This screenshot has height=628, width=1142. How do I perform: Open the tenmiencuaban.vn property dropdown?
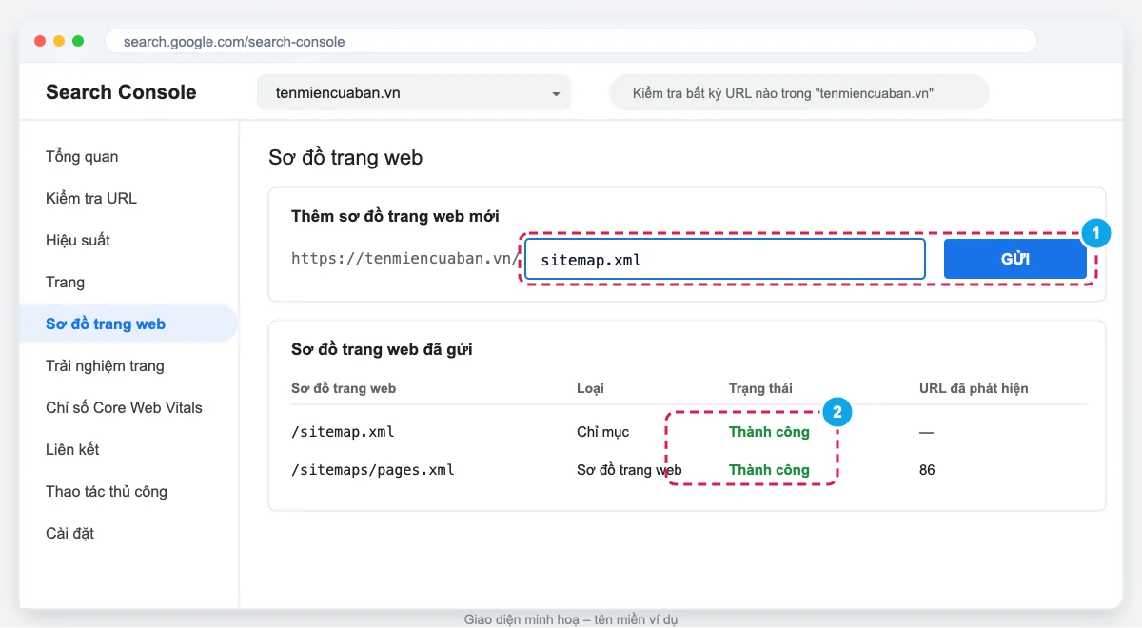pos(413,93)
